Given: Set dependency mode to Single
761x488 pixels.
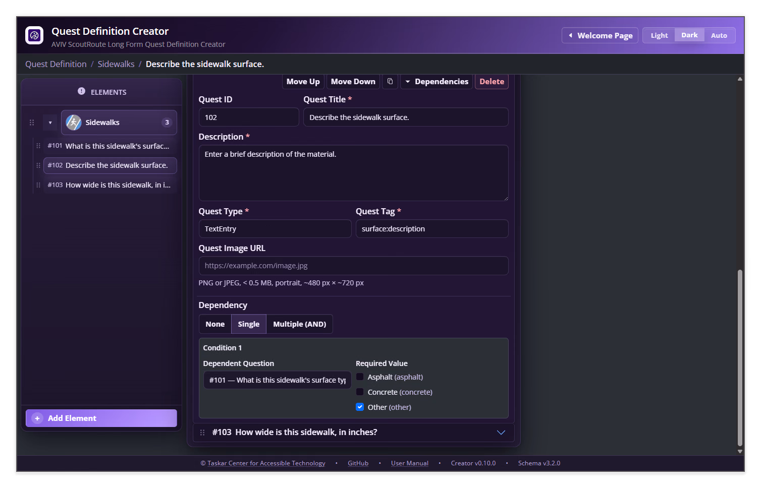Looking at the screenshot, I should (x=249, y=324).
